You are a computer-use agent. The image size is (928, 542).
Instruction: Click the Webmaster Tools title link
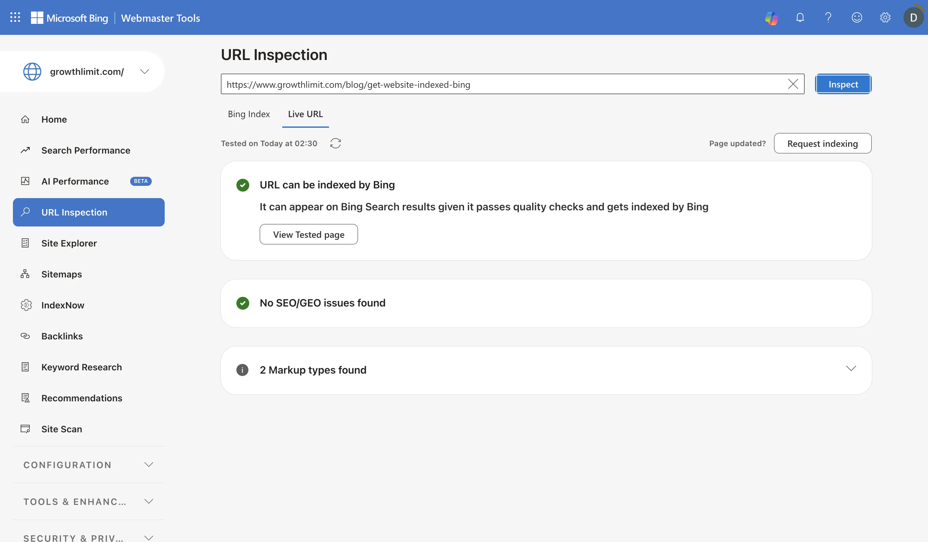click(160, 18)
